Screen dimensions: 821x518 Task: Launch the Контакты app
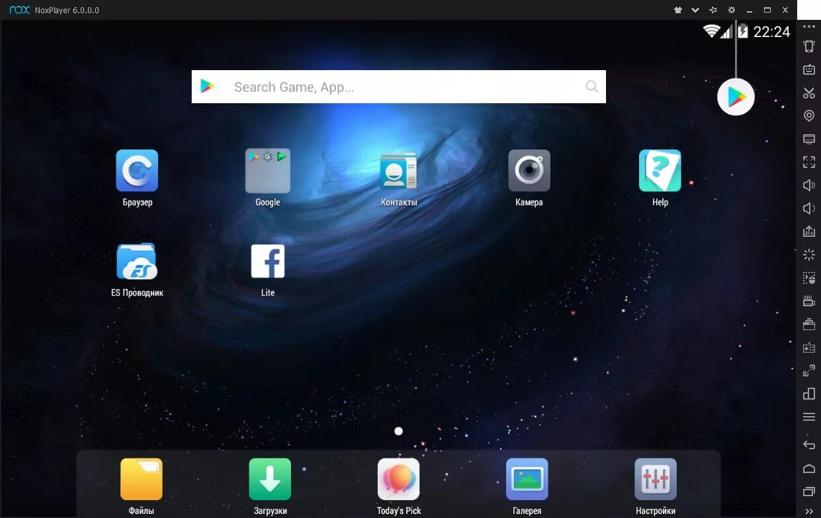[398, 171]
